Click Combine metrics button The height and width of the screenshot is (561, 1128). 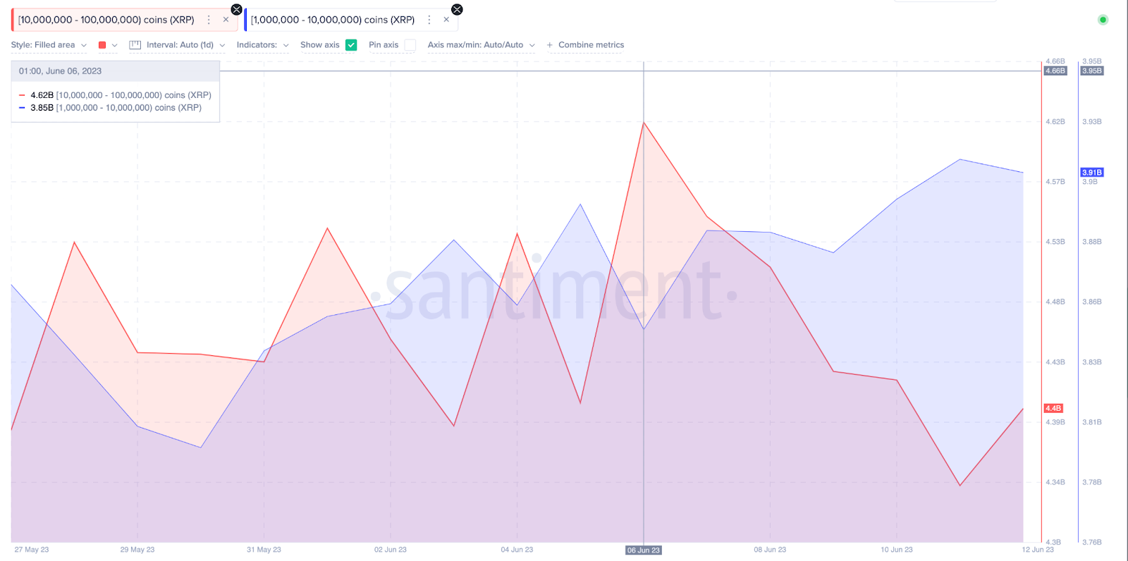[x=591, y=45]
